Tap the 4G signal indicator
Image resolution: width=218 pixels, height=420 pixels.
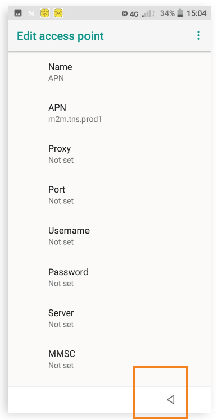click(x=134, y=13)
